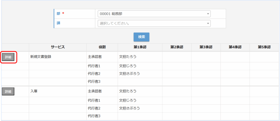Image resolution: width=280 pixels, height=121 pixels.
Task: Click the 課 field label
Action: [x=59, y=23]
